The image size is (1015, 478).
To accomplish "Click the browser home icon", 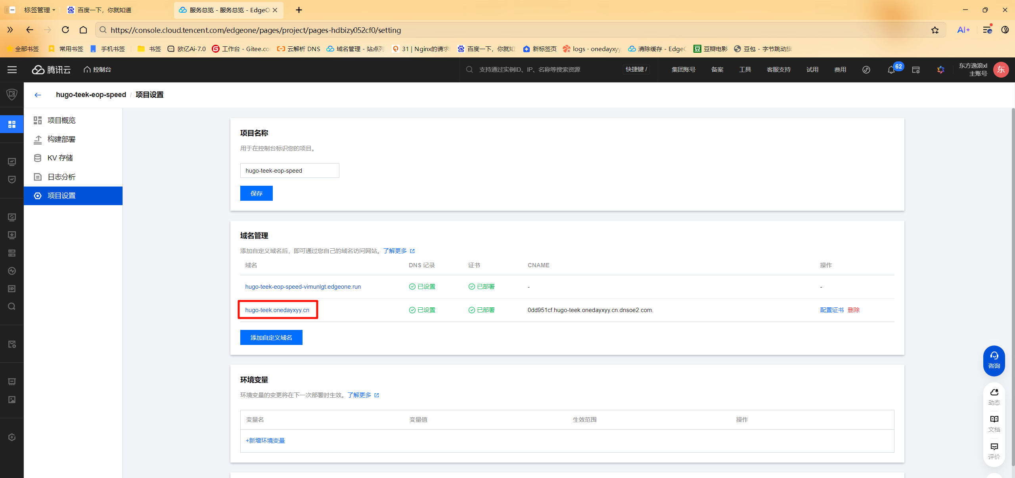I will point(83,30).
